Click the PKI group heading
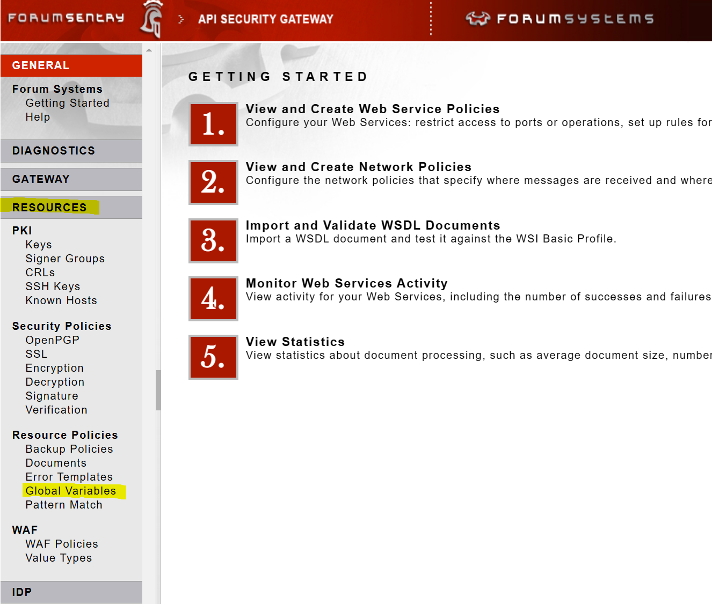 pos(22,231)
